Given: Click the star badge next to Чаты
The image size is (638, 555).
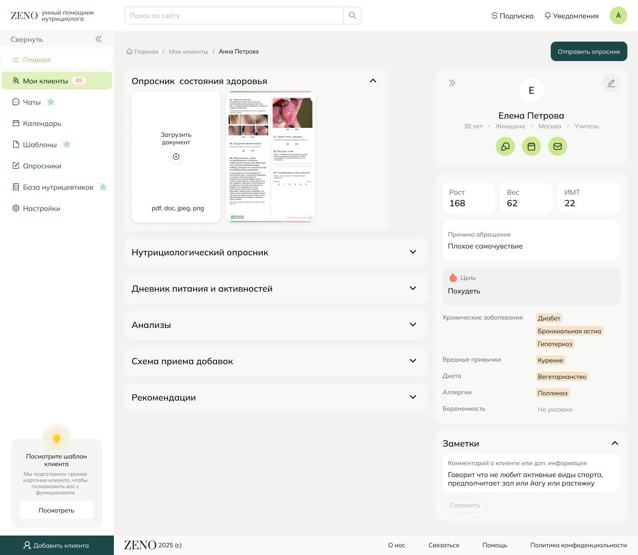Looking at the screenshot, I should [51, 102].
